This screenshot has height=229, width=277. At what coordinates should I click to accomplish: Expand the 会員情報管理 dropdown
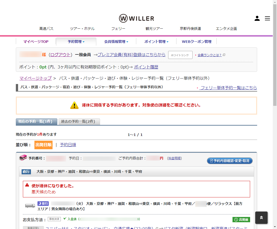click(116, 42)
